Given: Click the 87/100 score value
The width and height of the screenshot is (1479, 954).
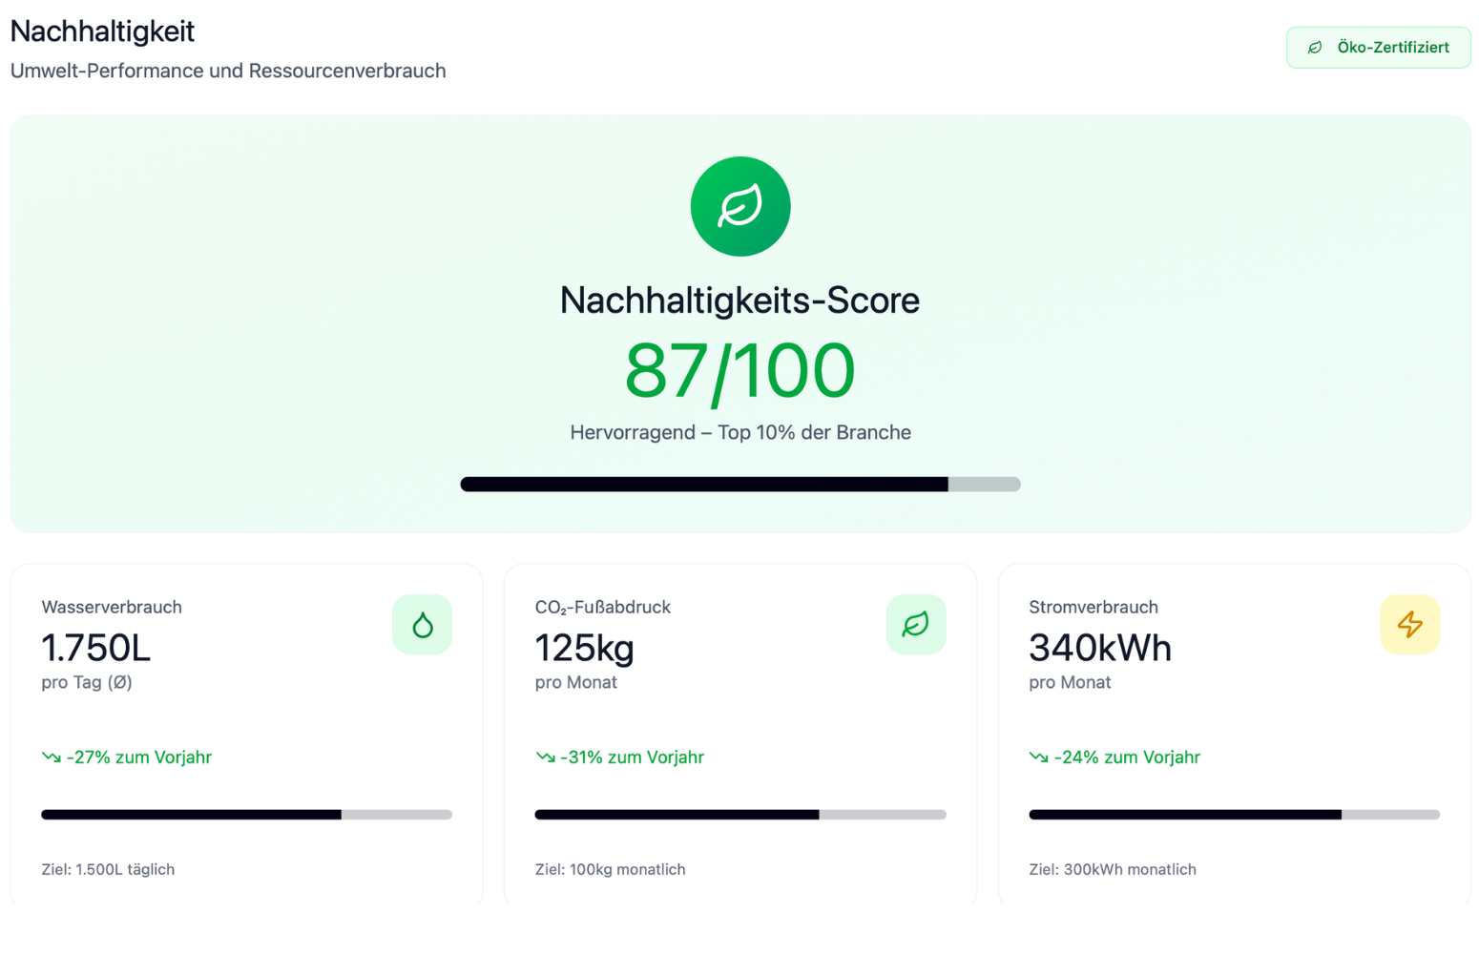Looking at the screenshot, I should (739, 371).
